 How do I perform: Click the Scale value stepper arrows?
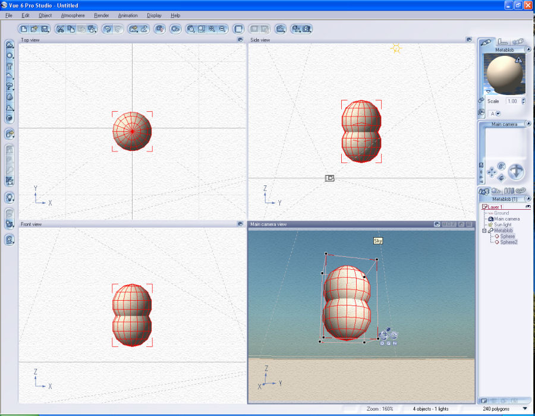tap(523, 101)
